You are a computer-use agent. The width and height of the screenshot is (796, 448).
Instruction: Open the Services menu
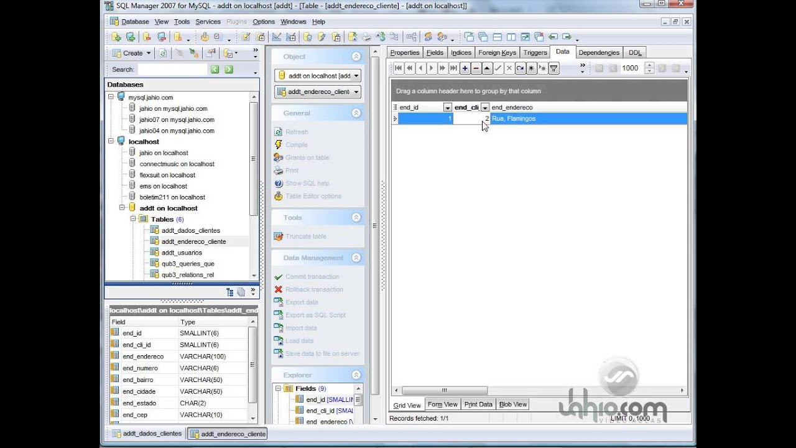(x=208, y=22)
